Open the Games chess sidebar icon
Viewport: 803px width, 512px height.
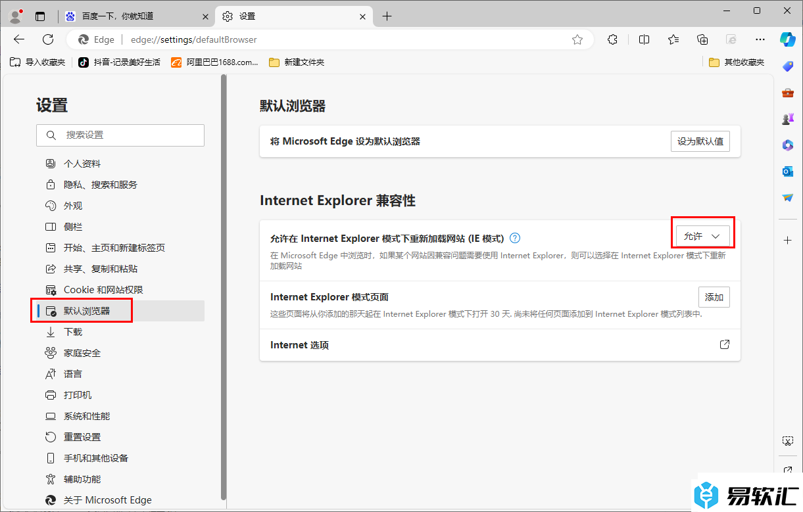788,119
